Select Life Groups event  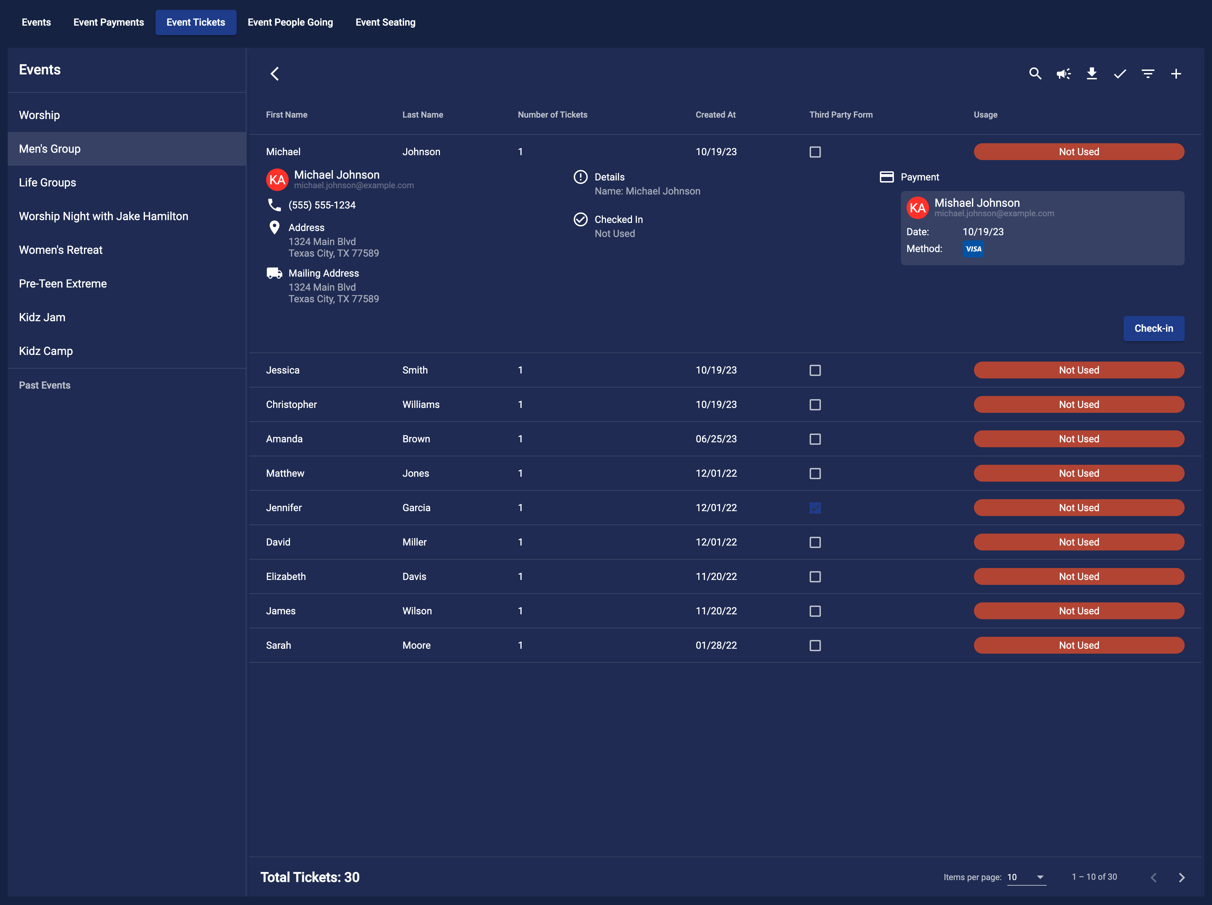[x=126, y=183]
